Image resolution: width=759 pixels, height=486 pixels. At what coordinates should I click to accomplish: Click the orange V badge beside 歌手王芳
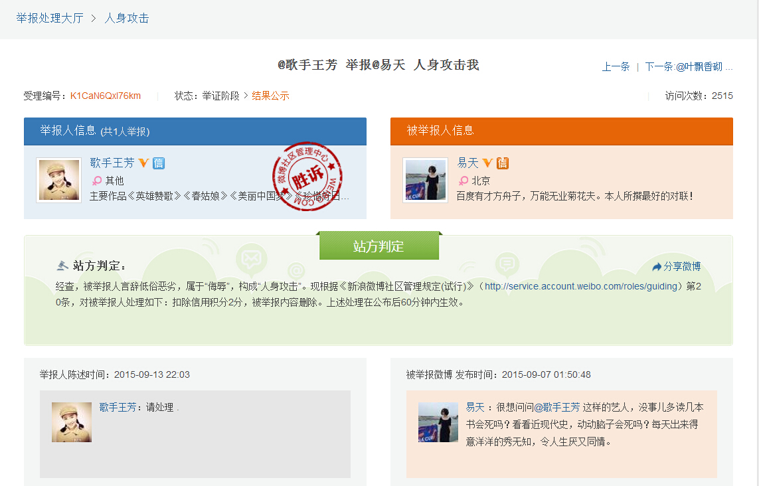coord(143,163)
